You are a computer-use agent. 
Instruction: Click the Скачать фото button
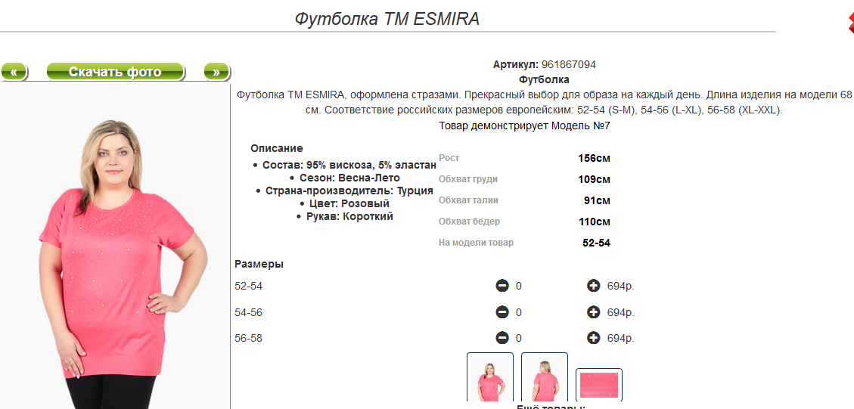click(x=116, y=72)
